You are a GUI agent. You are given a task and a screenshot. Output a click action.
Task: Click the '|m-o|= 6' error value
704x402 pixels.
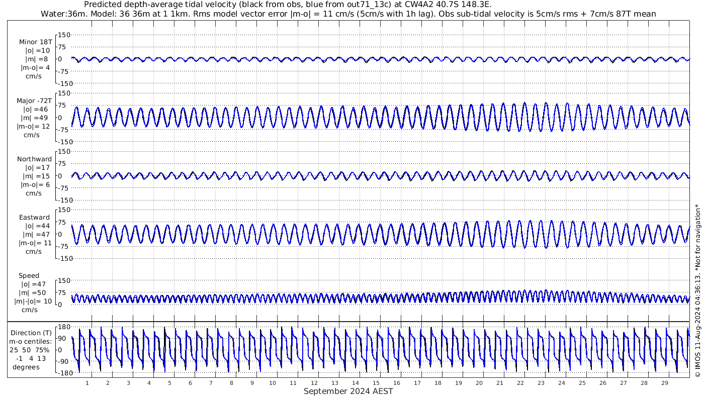(35, 184)
